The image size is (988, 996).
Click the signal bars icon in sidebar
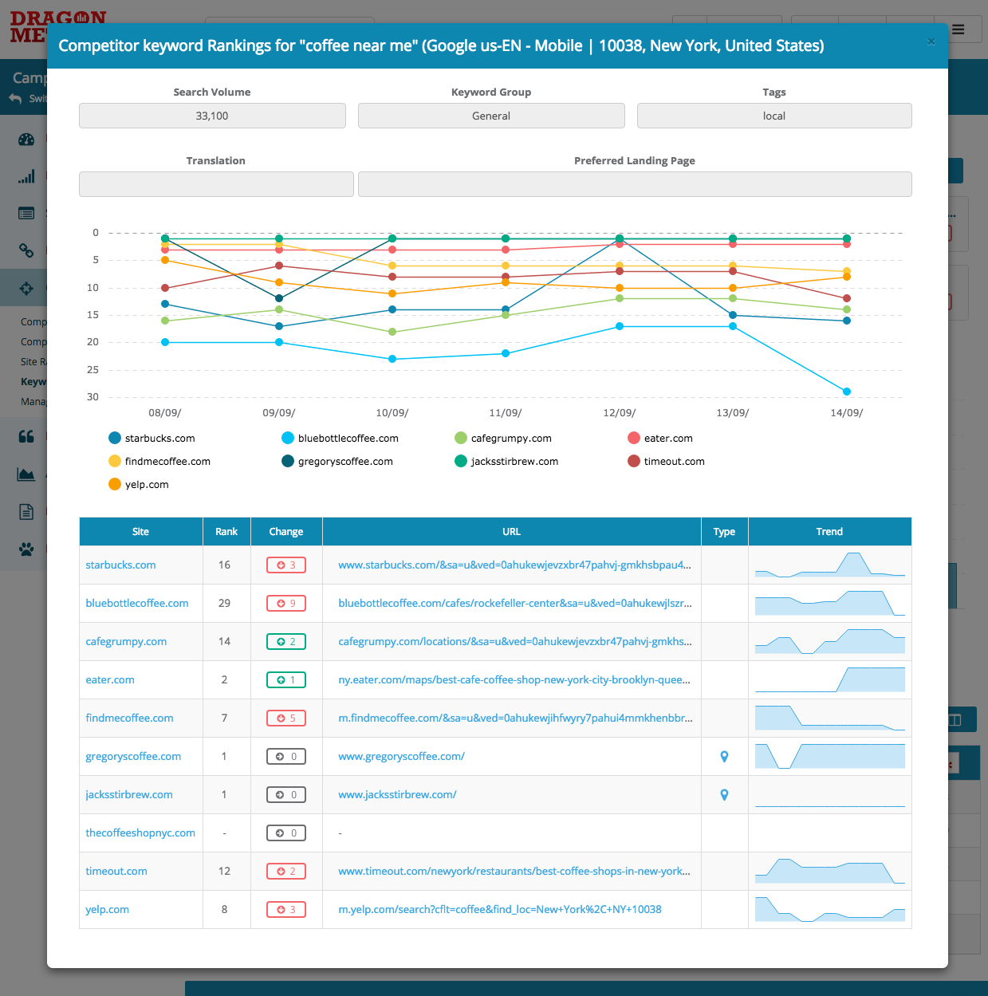pyautogui.click(x=26, y=176)
